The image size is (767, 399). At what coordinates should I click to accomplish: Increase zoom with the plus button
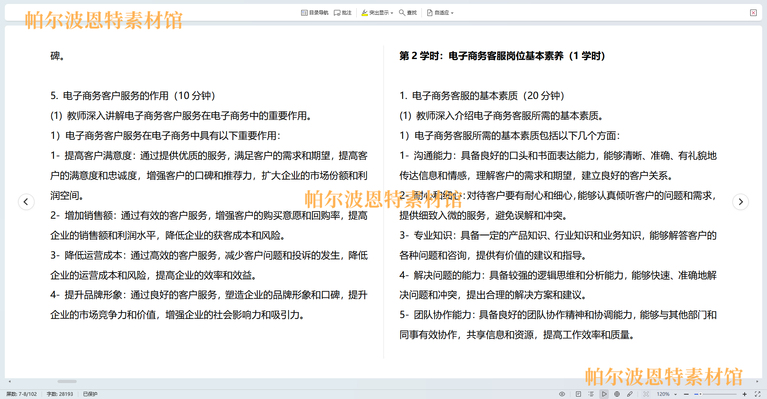[745, 394]
